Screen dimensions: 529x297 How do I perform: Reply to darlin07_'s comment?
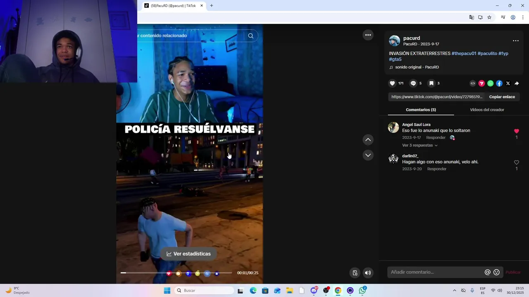436,169
